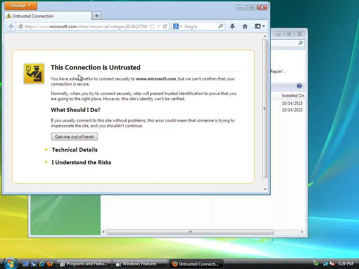Open the Google search engine selector
Viewport: 359px width, 269px height.
[178, 27]
